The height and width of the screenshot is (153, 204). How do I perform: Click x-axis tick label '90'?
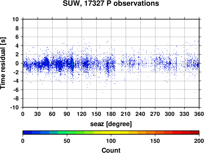67,114
